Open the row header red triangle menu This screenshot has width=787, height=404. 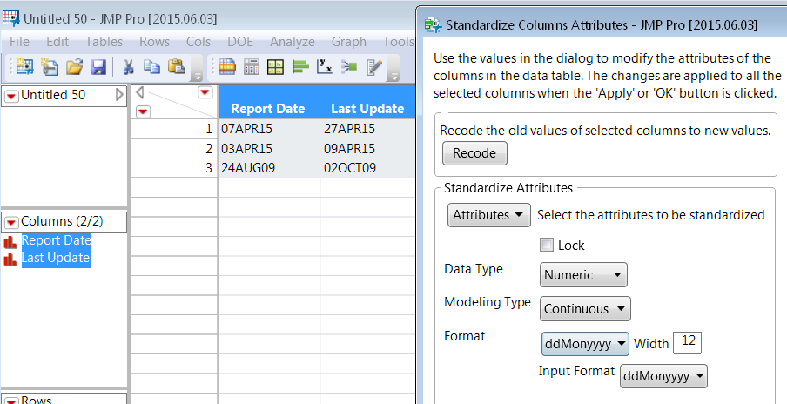tap(143, 111)
